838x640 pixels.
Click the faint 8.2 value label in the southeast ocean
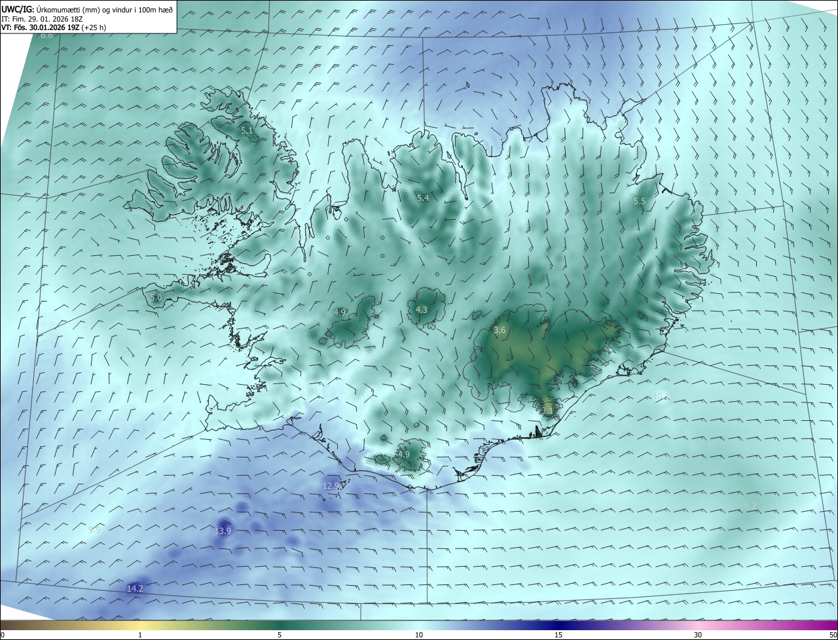(751, 506)
